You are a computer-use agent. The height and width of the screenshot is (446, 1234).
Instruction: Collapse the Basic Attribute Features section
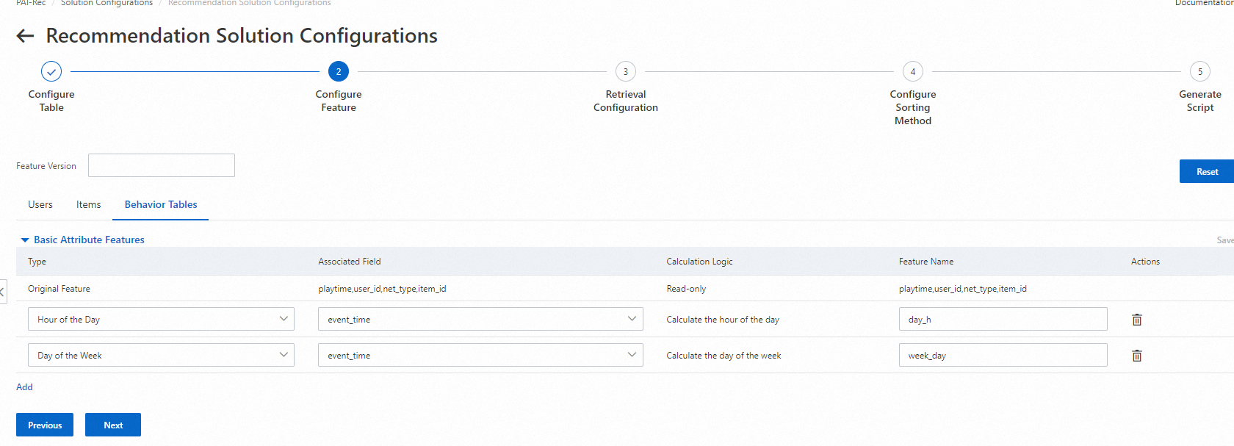coord(25,240)
